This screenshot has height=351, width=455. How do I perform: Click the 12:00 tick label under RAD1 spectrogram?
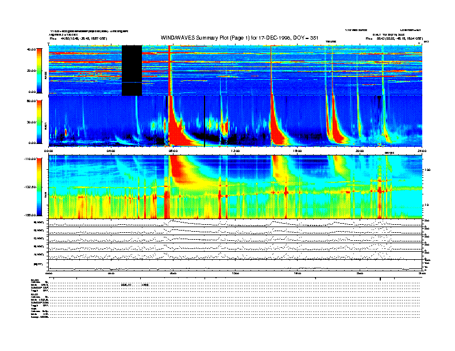236,151
